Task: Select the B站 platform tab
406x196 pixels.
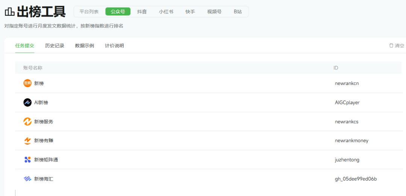Action: click(x=238, y=12)
